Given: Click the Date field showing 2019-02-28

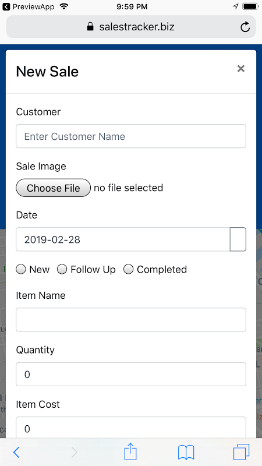Looking at the screenshot, I should (123, 239).
